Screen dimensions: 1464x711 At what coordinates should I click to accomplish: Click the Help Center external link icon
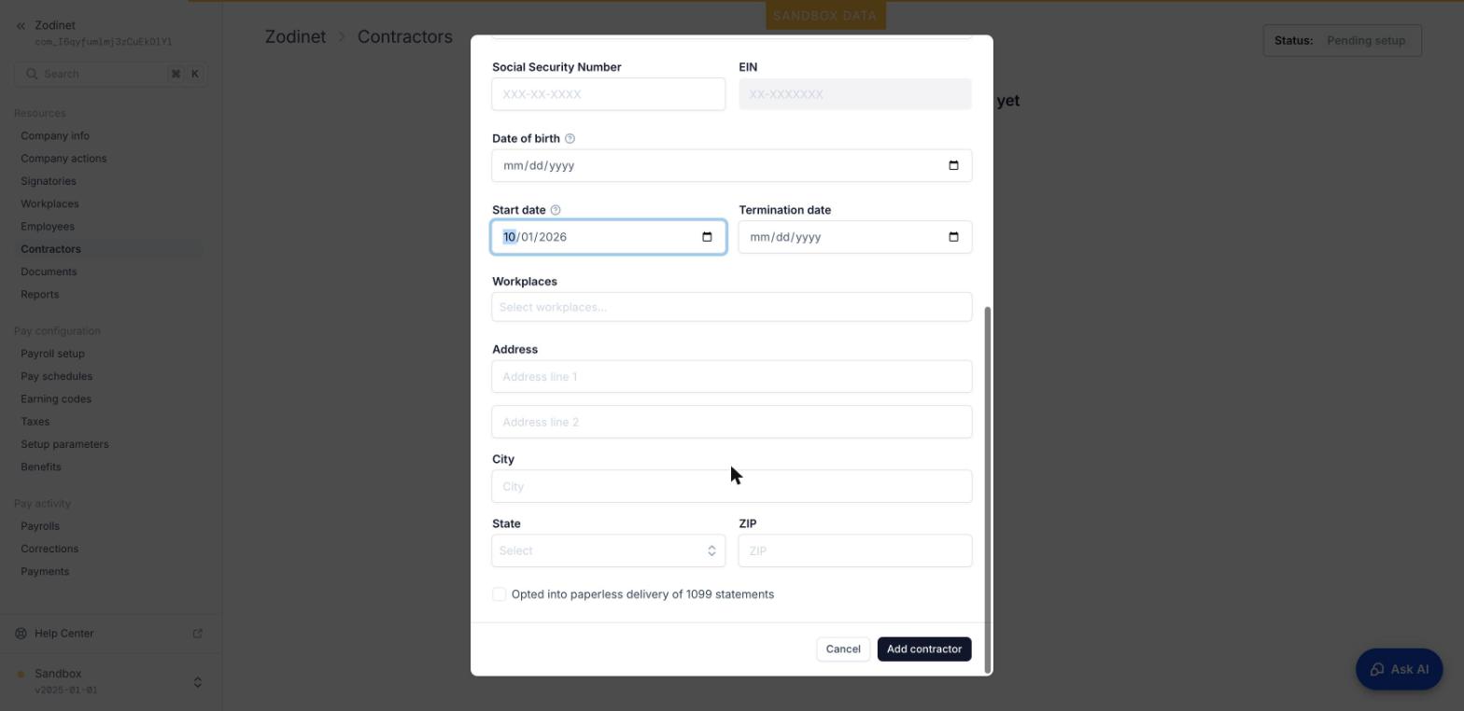point(198,634)
